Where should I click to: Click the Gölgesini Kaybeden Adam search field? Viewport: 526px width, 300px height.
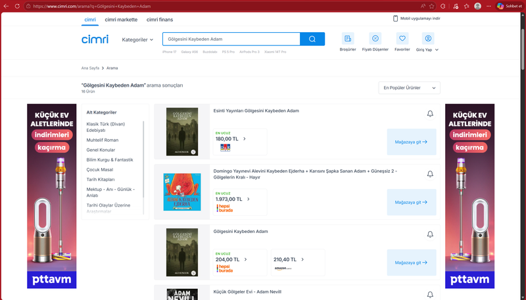(230, 39)
